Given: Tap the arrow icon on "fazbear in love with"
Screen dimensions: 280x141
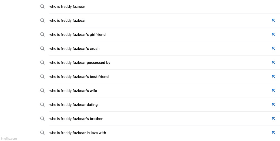Looking at the screenshot, I should [x=273, y=133].
